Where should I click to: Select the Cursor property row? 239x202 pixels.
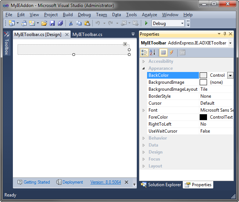190,103
